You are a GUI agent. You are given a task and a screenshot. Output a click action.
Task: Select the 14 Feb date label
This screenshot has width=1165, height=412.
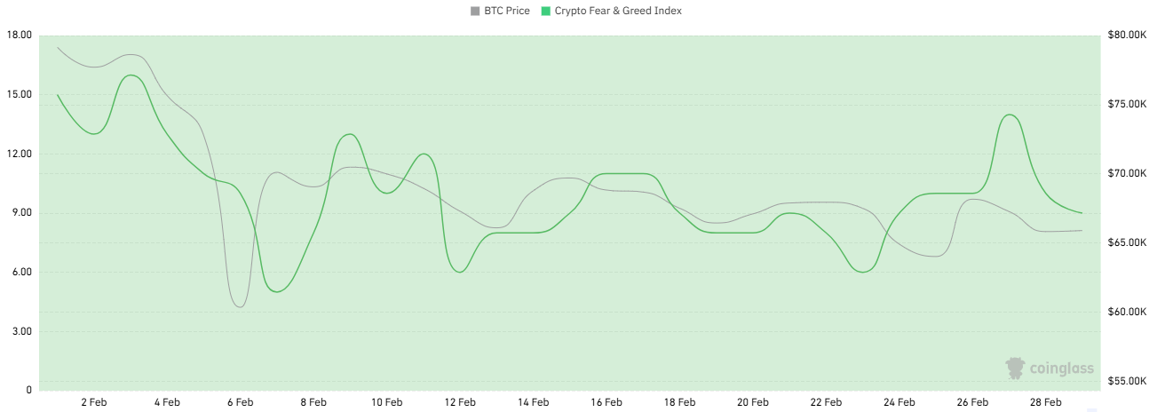point(533,402)
